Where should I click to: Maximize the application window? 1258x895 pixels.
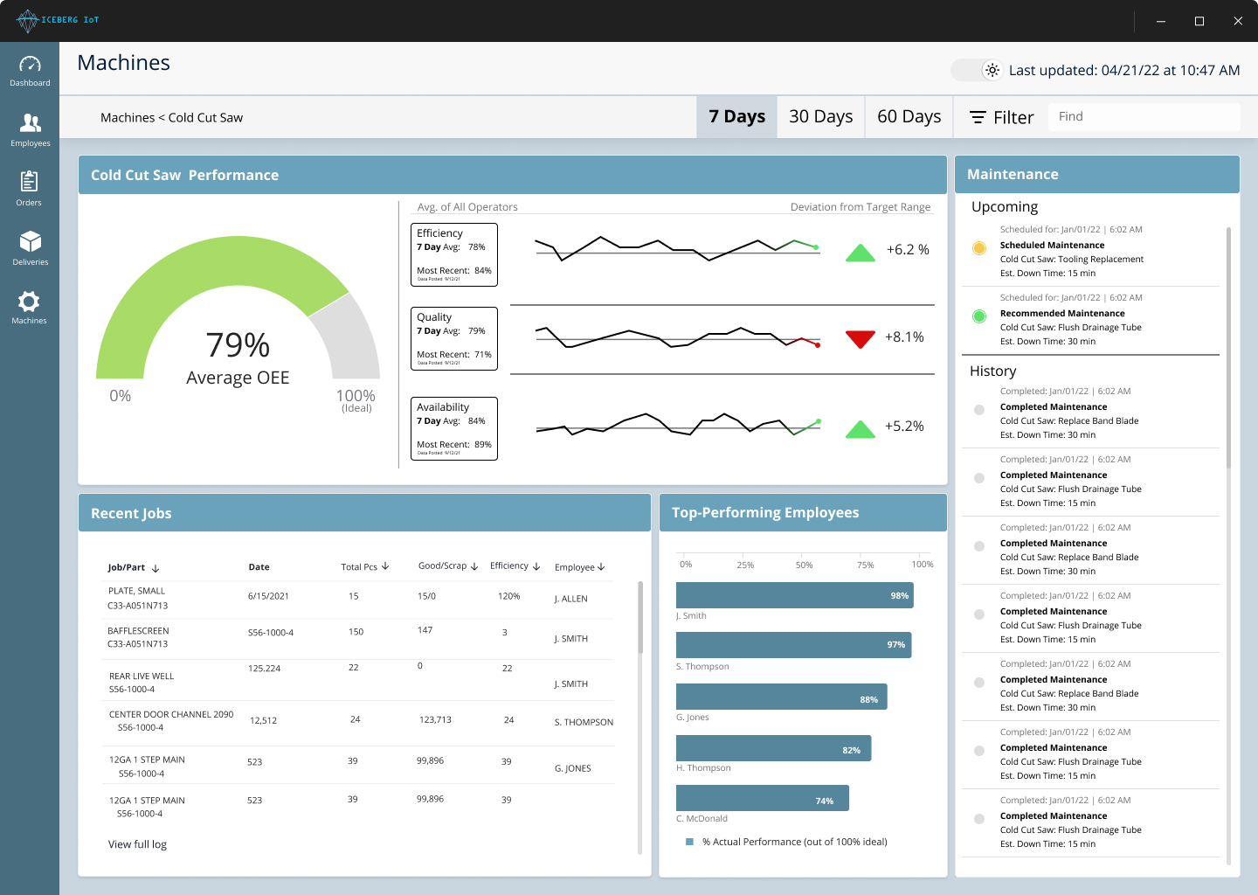coord(1199,21)
